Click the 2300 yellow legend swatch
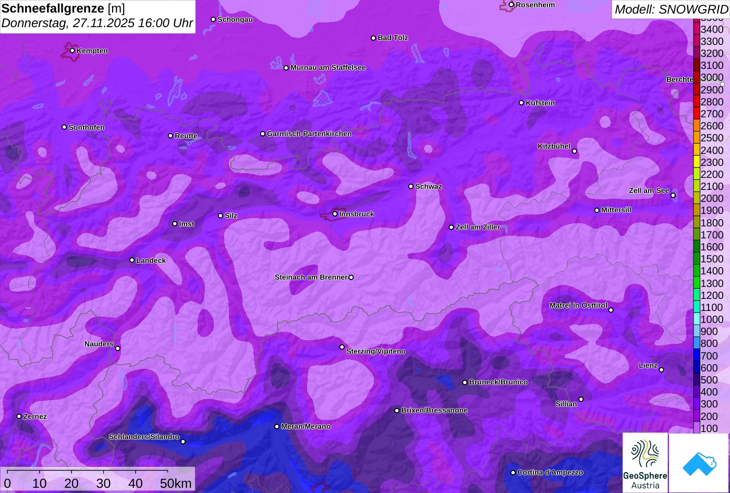730x493 pixels. [x=697, y=162]
